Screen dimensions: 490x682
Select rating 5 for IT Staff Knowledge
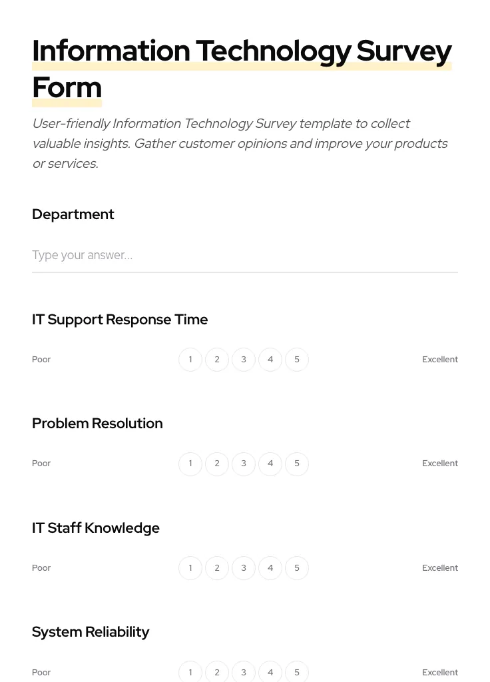(x=297, y=567)
